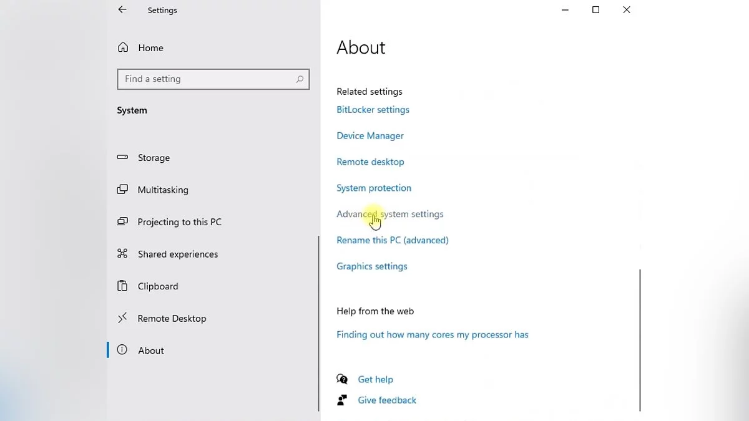Open BitLocker settings link
Screen dimensions: 749x421
373,110
